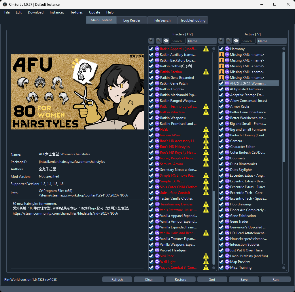Sort the mod list with Sort button
Viewport: 295px width, 292px height.
(212, 279)
